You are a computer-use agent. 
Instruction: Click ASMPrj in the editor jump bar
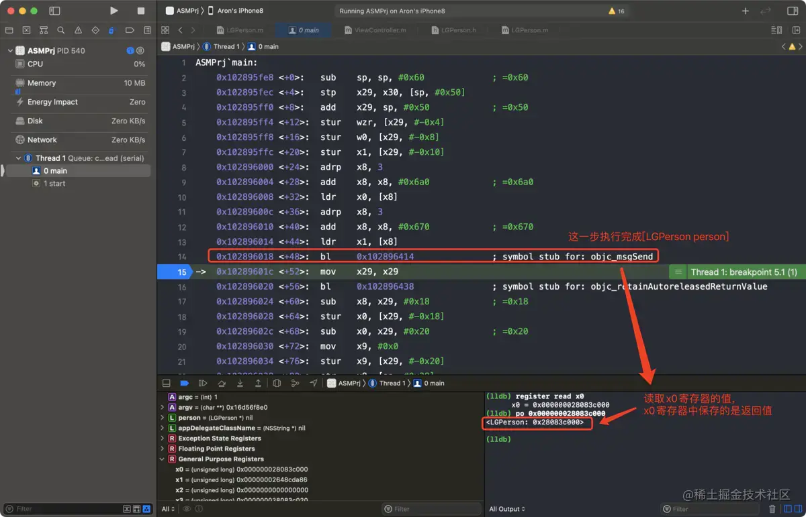point(178,47)
